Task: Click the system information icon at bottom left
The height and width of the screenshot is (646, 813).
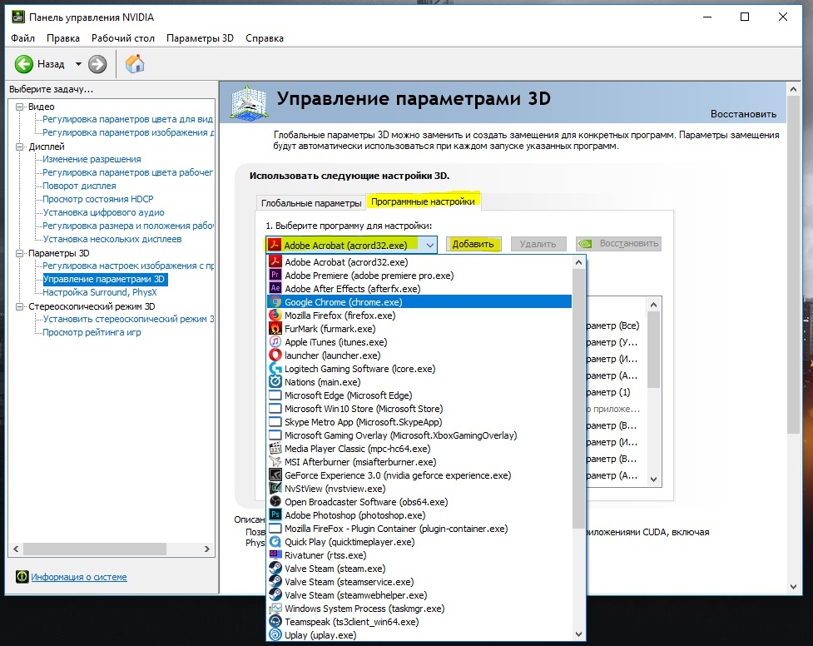Action: (x=22, y=577)
